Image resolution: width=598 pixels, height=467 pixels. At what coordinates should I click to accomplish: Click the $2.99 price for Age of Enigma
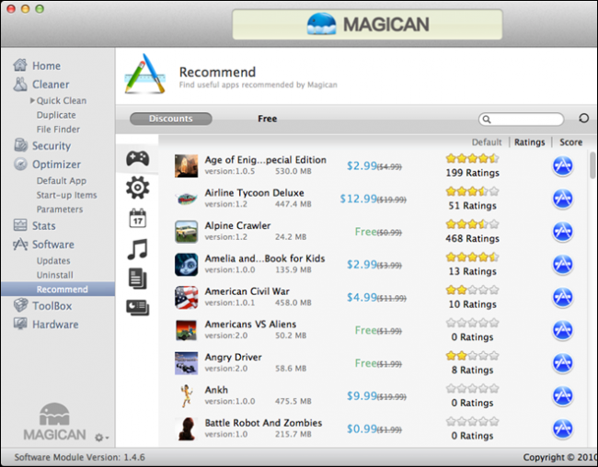[x=362, y=165]
